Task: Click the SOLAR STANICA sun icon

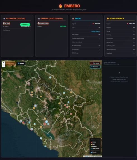Action: pyautogui.click(x=108, y=18)
